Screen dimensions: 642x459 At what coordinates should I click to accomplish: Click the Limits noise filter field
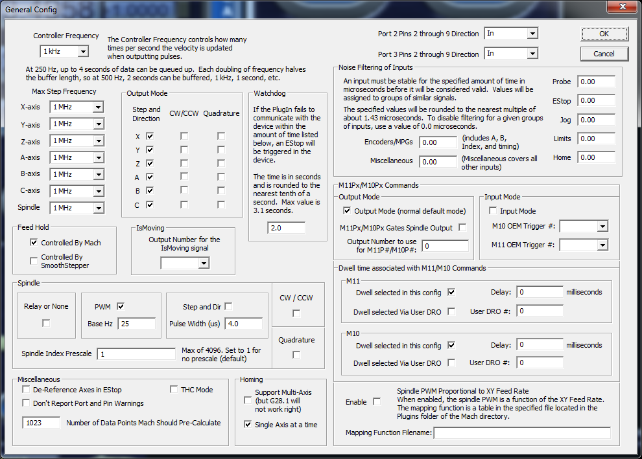(596, 139)
